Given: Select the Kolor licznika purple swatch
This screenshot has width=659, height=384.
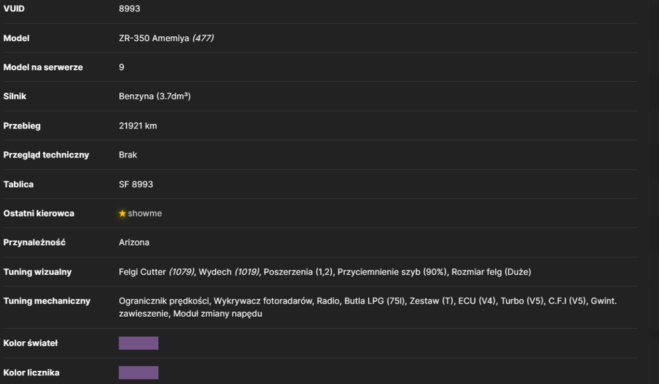Looking at the screenshot, I should 138,373.
